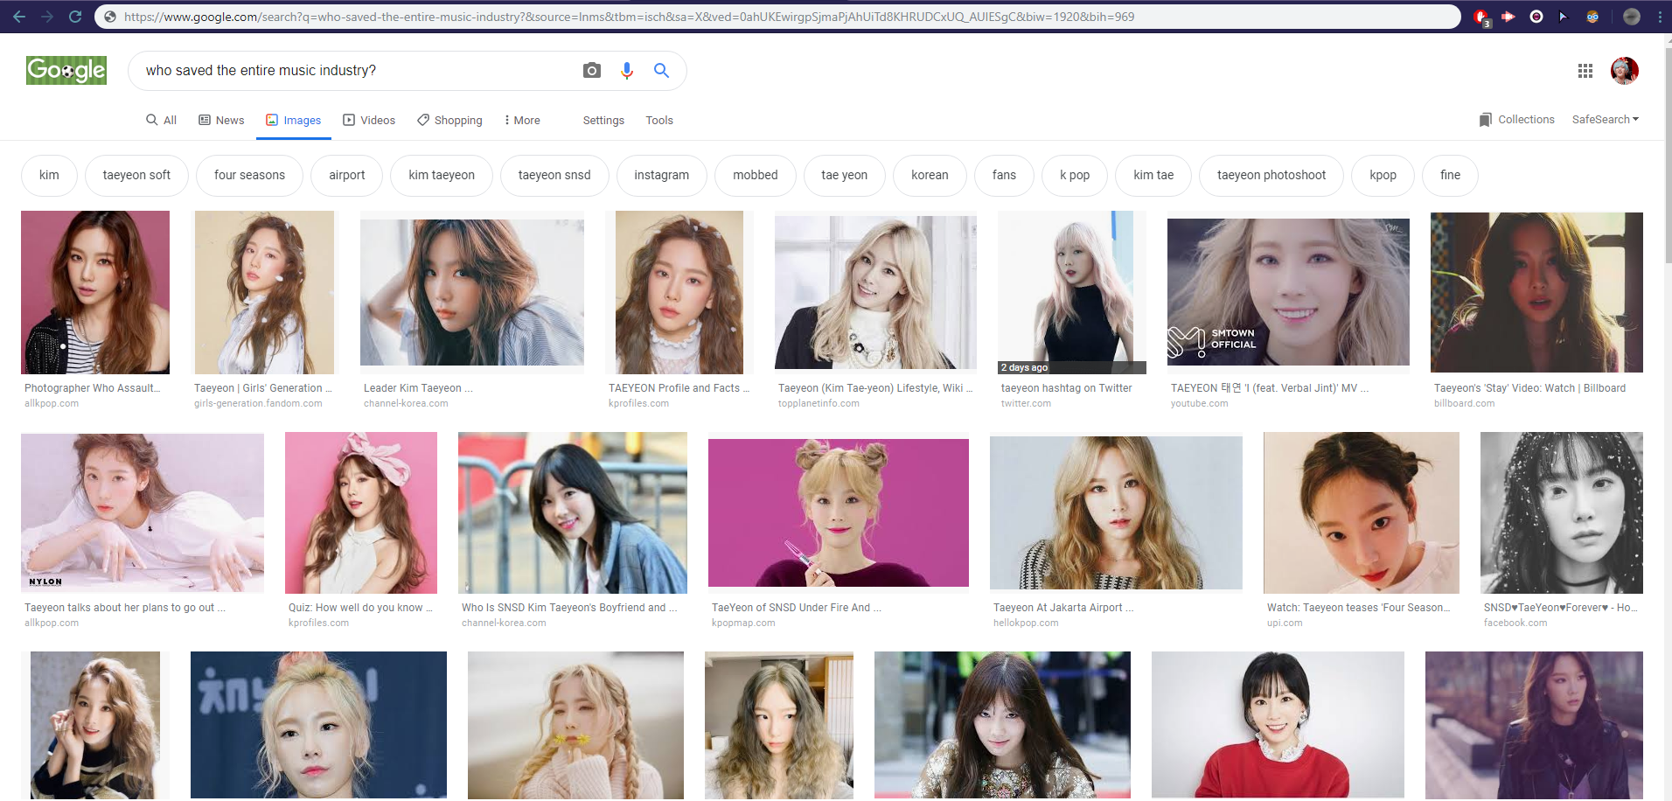Switch to the All tab
The image size is (1672, 801).
point(161,121)
